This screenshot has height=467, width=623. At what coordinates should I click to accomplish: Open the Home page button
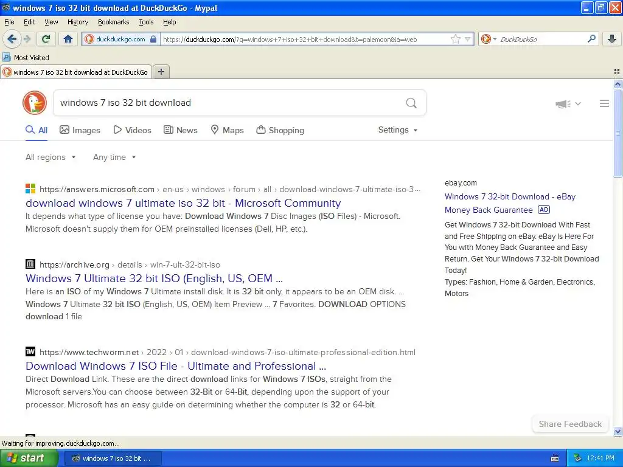68,39
